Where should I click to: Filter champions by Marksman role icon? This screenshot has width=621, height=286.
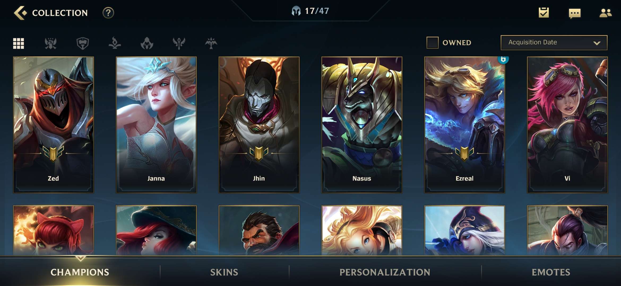click(211, 43)
